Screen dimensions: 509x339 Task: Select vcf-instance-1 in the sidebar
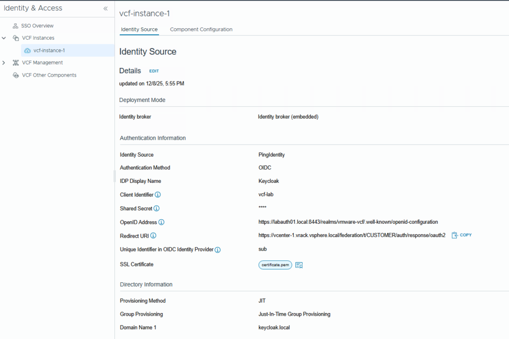click(x=49, y=51)
